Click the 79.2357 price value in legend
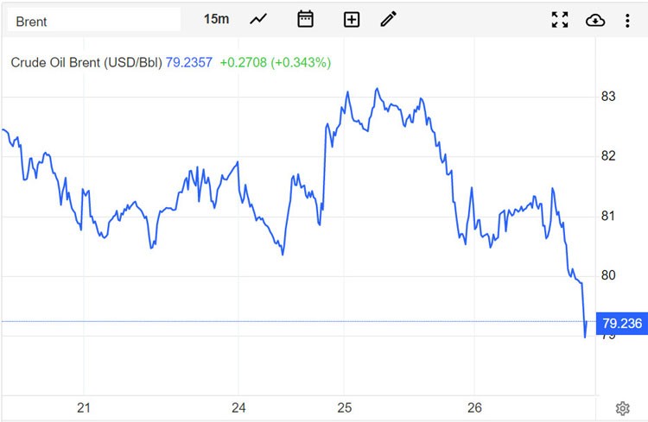The height and width of the screenshot is (422, 648). click(x=188, y=62)
